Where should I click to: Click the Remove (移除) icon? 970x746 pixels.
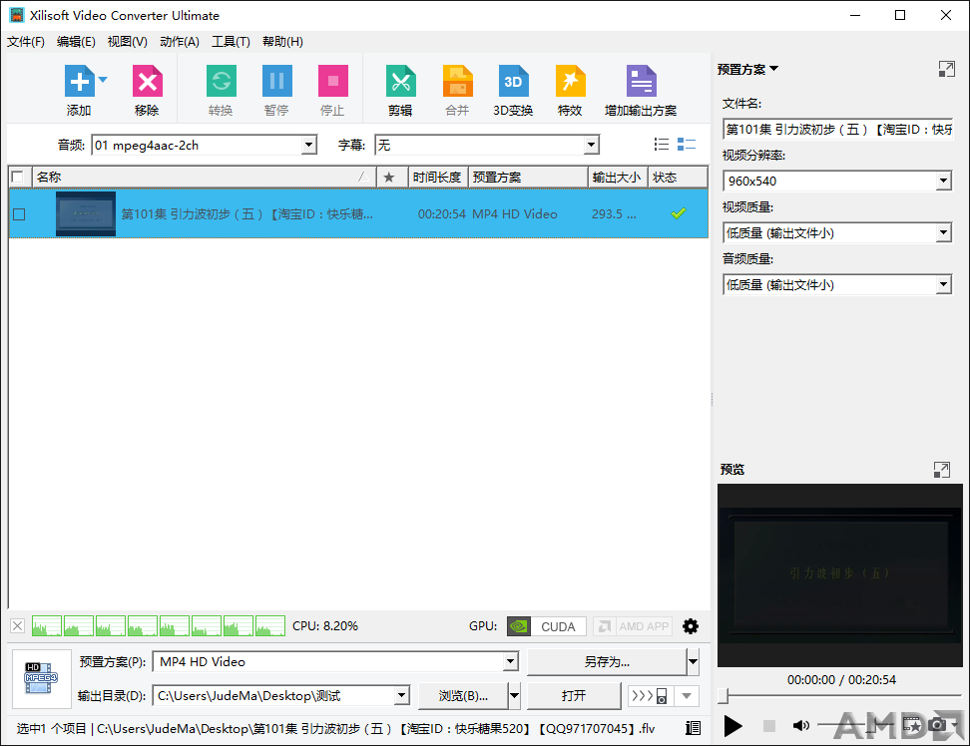click(x=148, y=81)
